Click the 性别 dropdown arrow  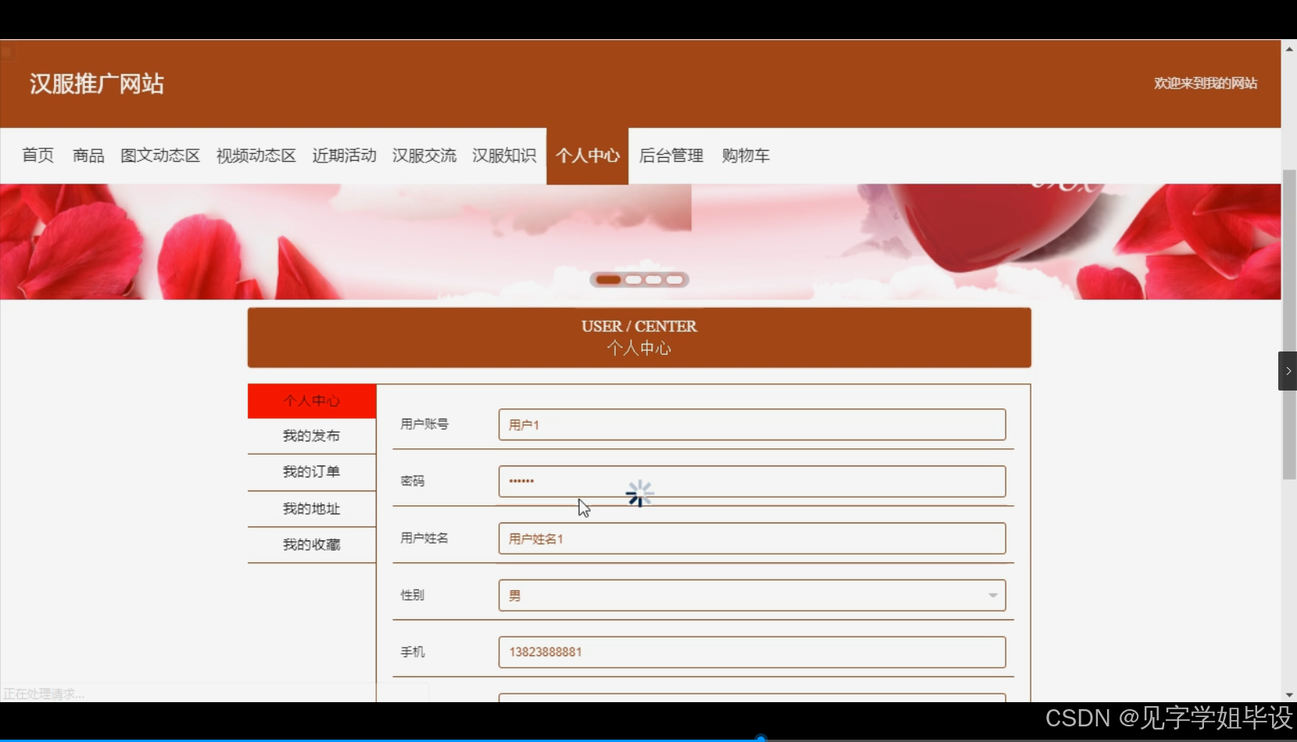pos(992,595)
